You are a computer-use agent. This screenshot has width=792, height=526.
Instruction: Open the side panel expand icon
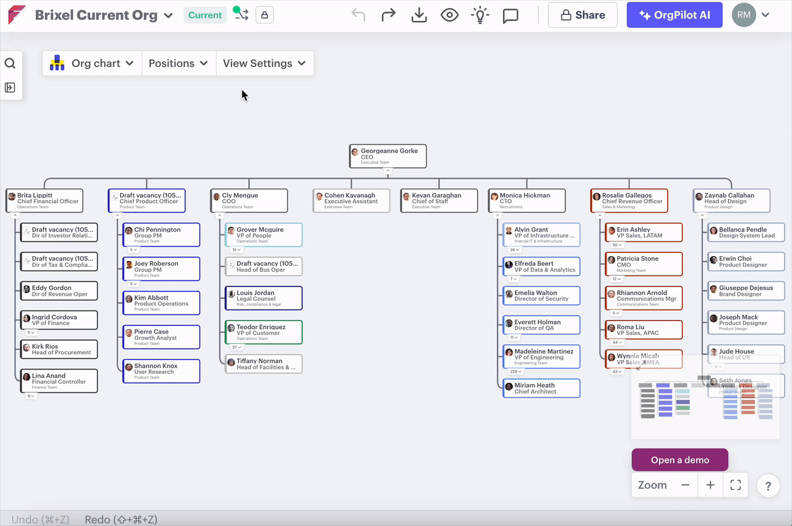click(10, 87)
